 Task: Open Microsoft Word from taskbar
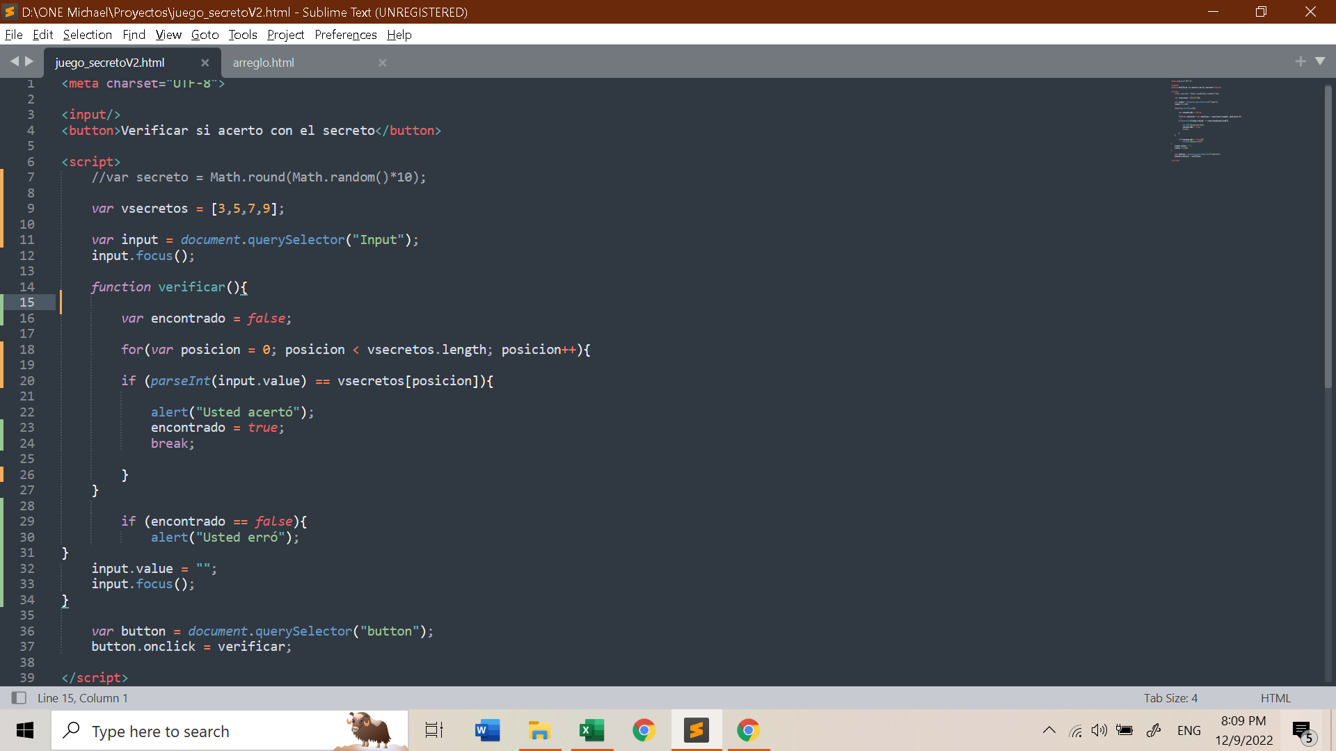tap(487, 730)
